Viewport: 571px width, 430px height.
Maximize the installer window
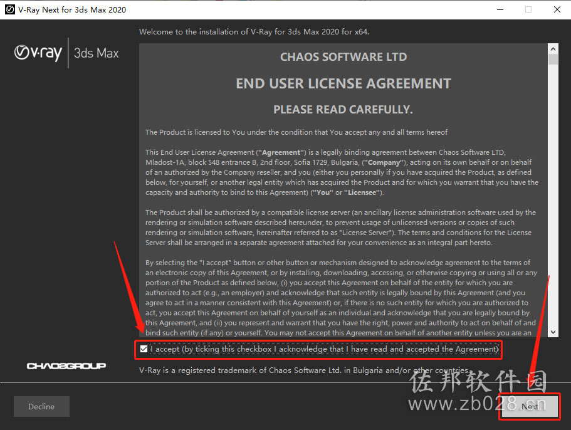pyautogui.click(x=528, y=10)
